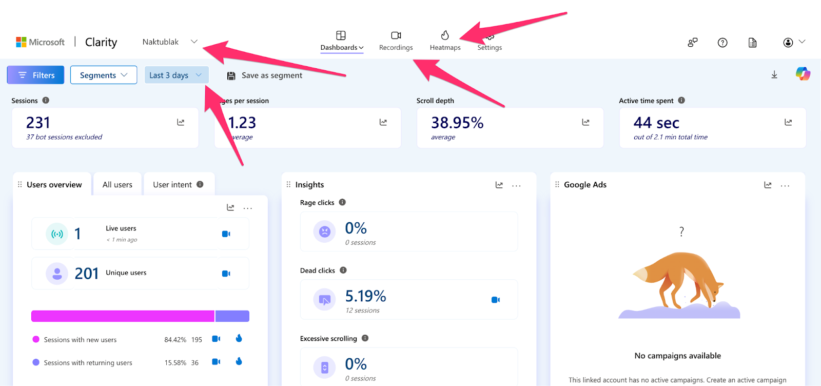Open the Heatmaps page
The width and height of the screenshot is (821, 386).
coord(445,41)
